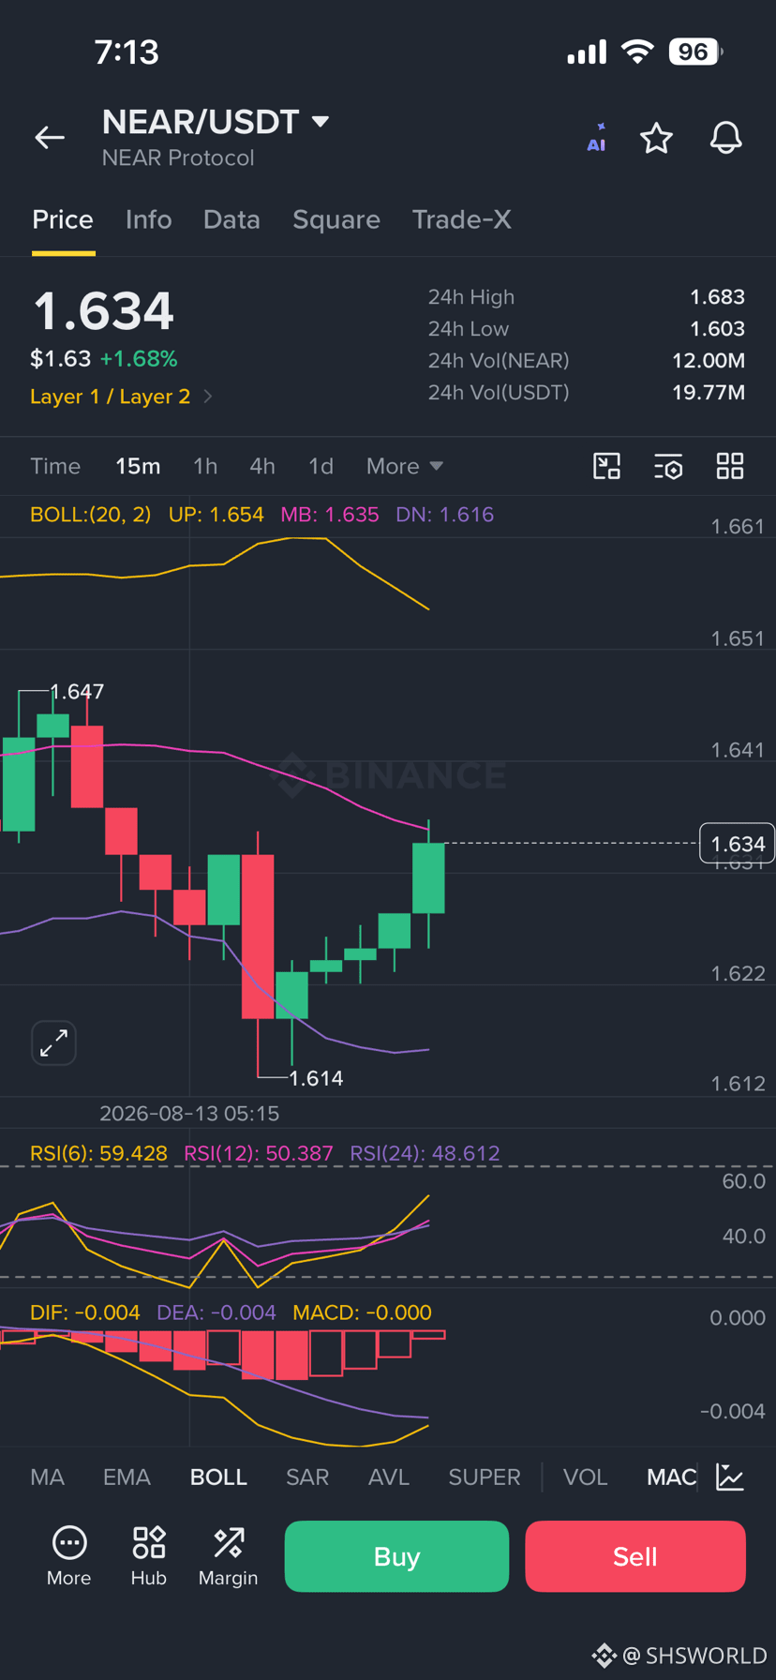This screenshot has height=1680, width=776.
Task: Open the More options menu icon
Action: pos(69,1555)
